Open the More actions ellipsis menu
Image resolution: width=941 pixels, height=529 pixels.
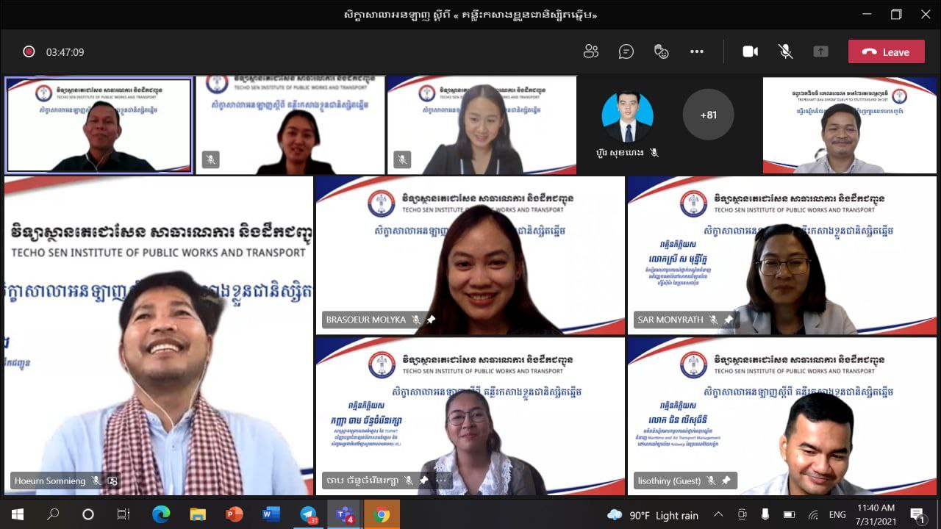(x=697, y=51)
